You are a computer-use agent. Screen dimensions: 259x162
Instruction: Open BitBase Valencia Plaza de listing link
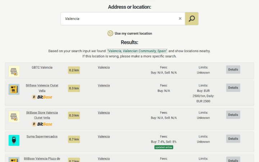pos(42,158)
